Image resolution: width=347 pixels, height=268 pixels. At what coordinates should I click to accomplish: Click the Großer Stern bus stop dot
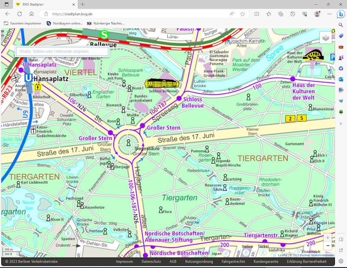142,126
